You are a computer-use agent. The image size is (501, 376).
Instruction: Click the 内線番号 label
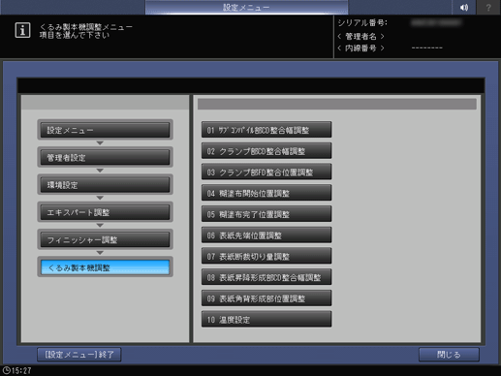point(360,48)
